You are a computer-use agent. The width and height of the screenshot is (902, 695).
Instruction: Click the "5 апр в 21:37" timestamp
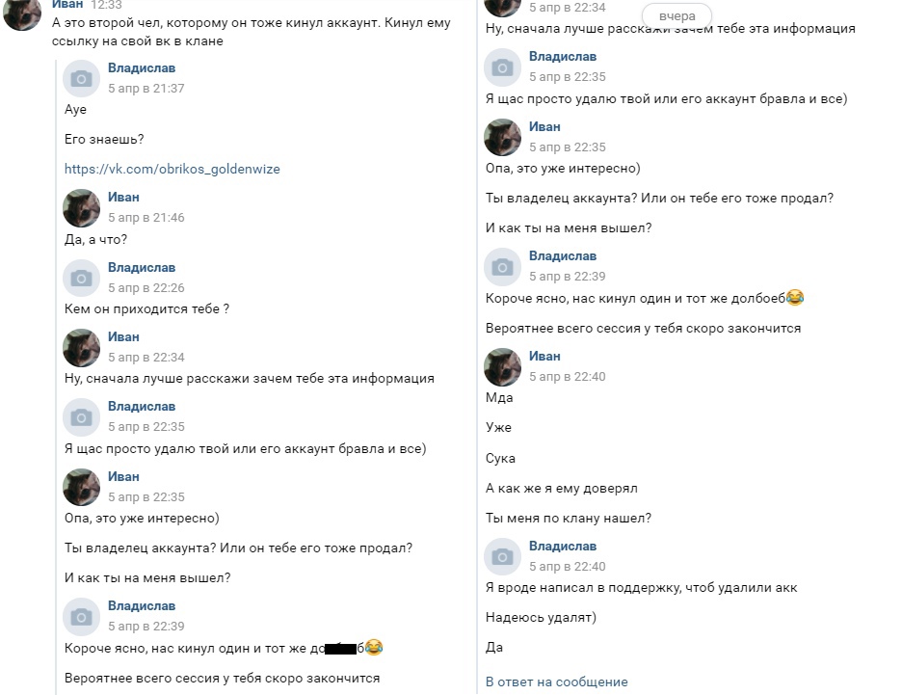coord(146,89)
